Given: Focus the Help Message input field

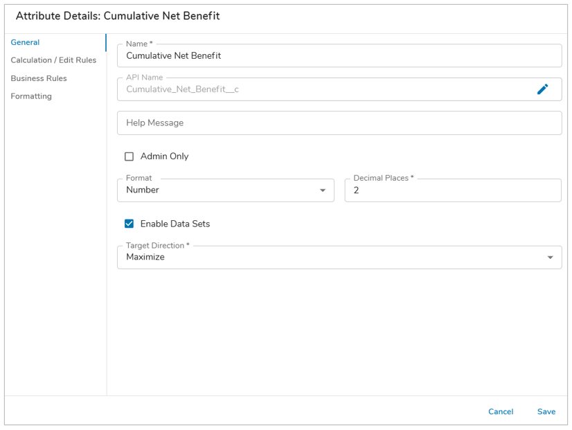Looking at the screenshot, I should [339, 123].
